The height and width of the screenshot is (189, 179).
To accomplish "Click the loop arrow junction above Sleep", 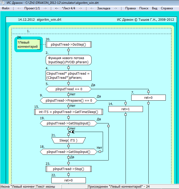I will [x=71, y=132].
